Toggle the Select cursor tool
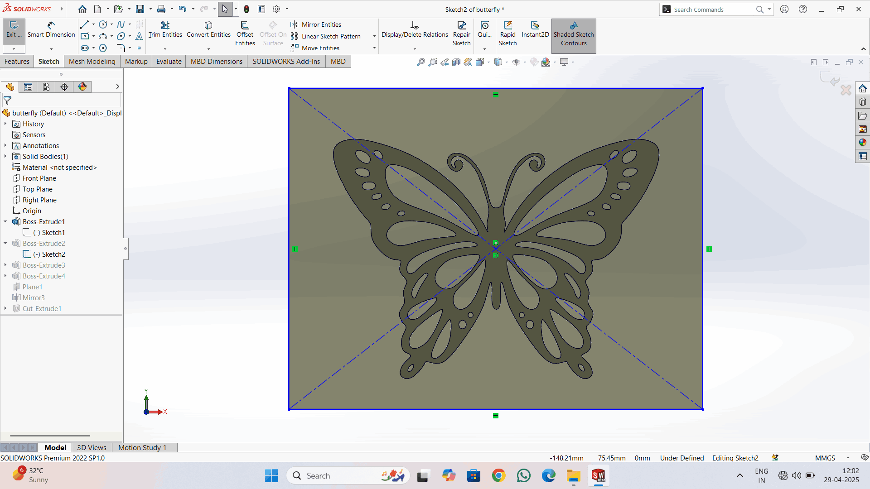Viewport: 870px width, 489px height. [225, 9]
